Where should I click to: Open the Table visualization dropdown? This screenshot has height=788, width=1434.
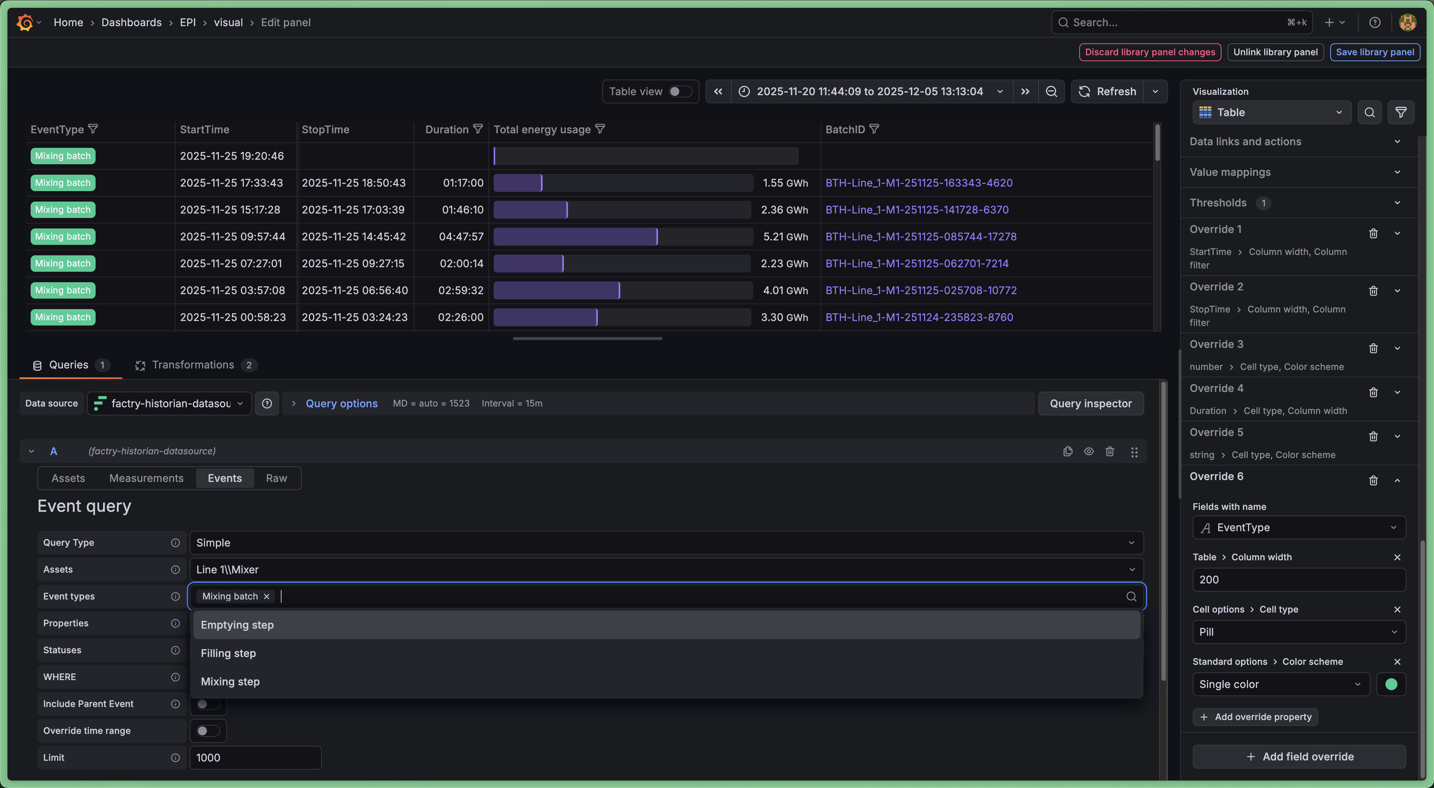click(x=1272, y=112)
